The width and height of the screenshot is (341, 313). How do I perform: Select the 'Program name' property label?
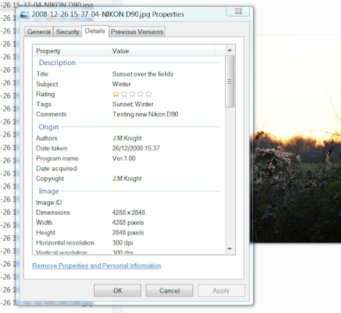(x=58, y=158)
